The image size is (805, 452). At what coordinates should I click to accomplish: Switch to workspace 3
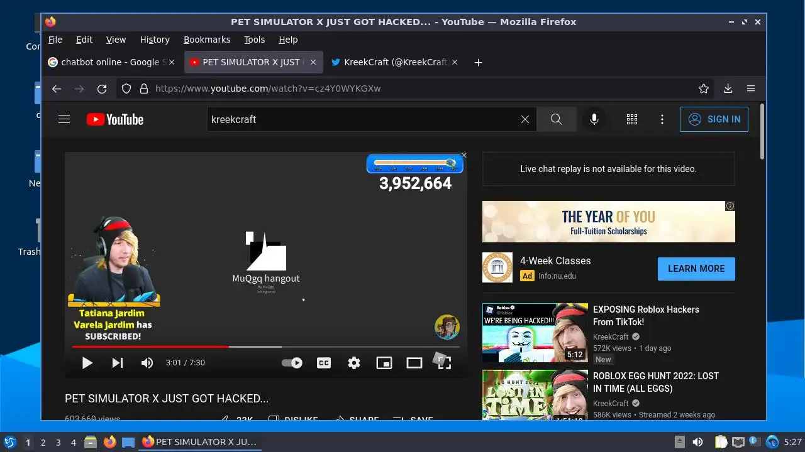58,443
